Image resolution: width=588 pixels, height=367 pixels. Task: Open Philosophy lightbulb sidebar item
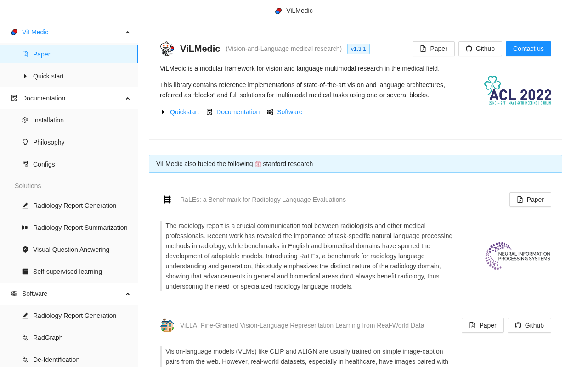(49, 142)
